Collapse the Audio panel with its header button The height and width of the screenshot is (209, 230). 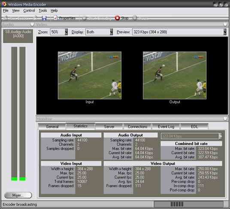point(32,24)
